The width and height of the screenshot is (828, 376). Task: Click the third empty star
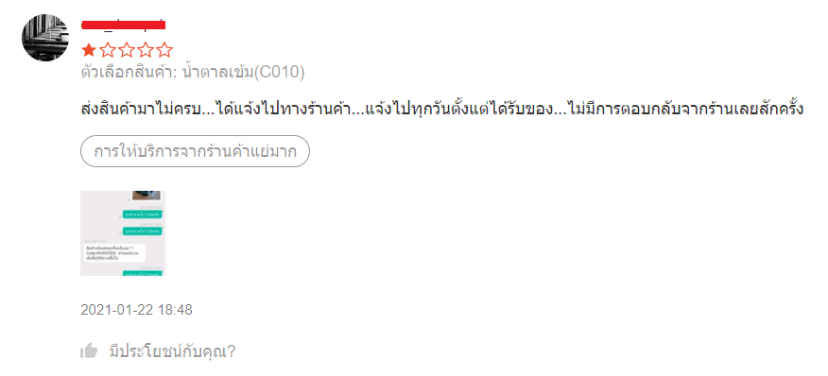[127, 51]
